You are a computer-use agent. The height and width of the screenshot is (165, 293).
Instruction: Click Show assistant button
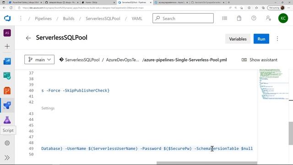click(260, 60)
